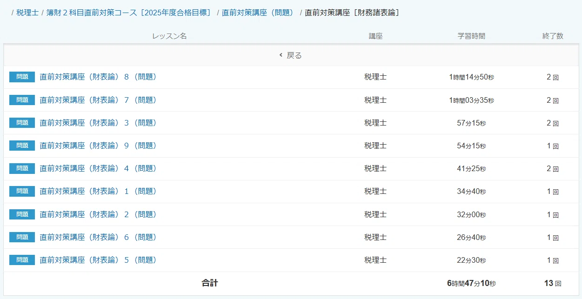This screenshot has width=582, height=299.
Task: Click the 戻る back button
Action: pyautogui.click(x=290, y=55)
